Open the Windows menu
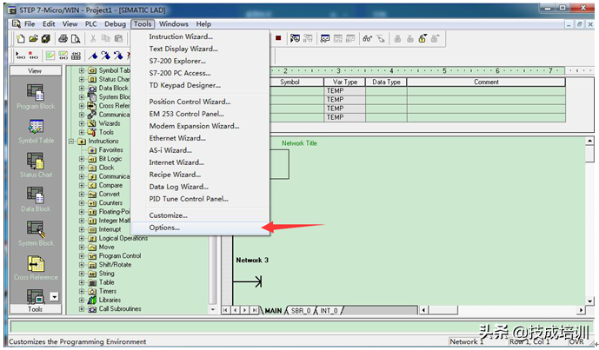 point(173,23)
